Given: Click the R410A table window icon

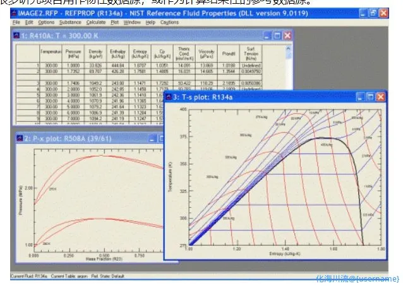Looking at the screenshot, I should tap(17, 35).
